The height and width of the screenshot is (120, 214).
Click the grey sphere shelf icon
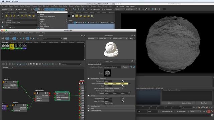click(73, 16)
